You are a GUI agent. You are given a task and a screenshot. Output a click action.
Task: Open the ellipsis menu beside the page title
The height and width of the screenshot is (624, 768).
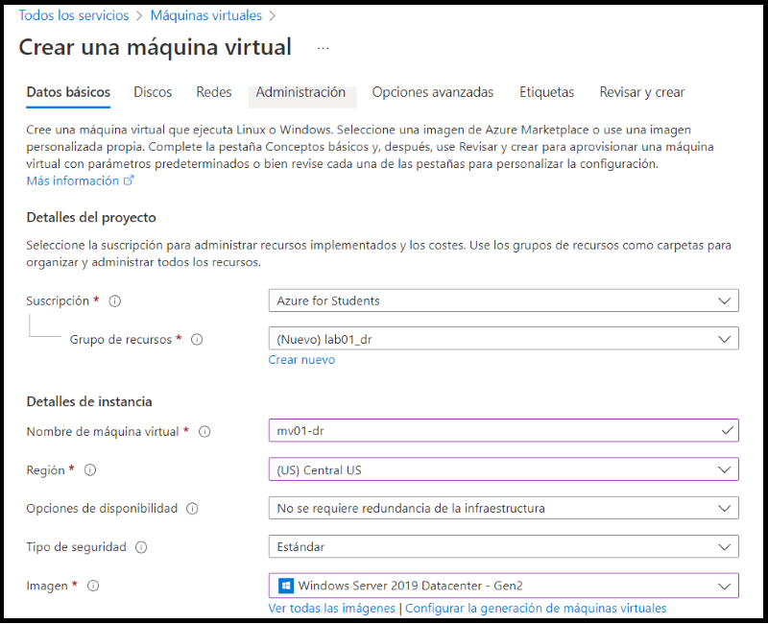pos(323,49)
